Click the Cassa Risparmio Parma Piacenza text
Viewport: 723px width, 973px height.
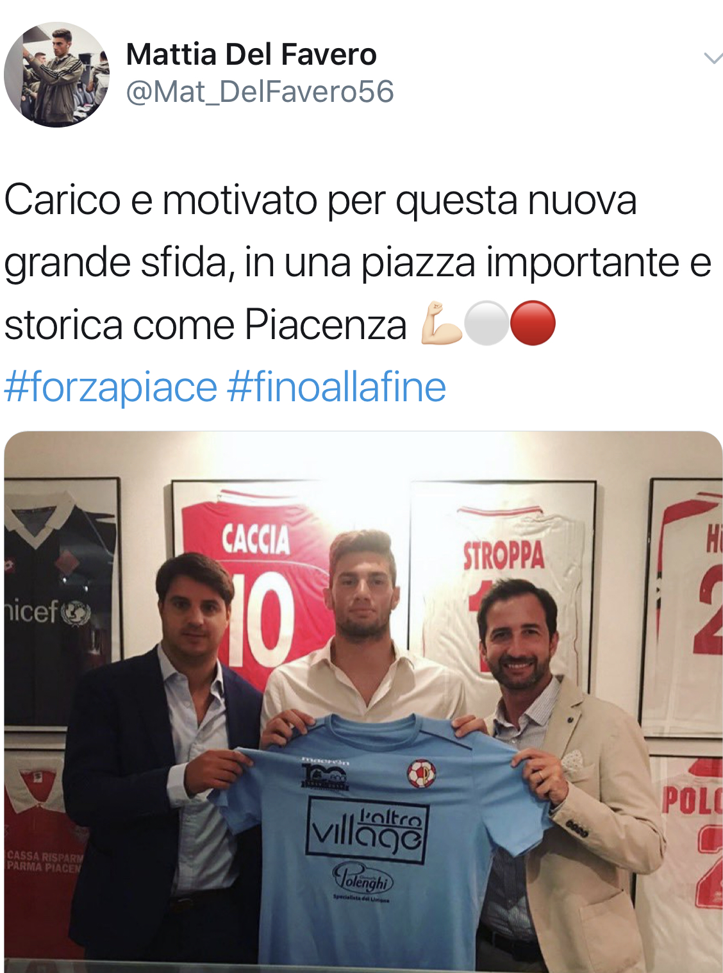45,861
